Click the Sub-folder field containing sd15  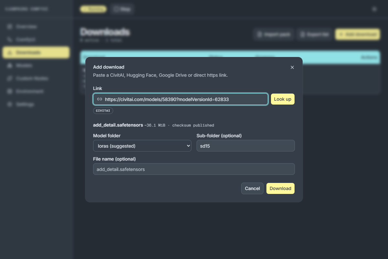246,146
